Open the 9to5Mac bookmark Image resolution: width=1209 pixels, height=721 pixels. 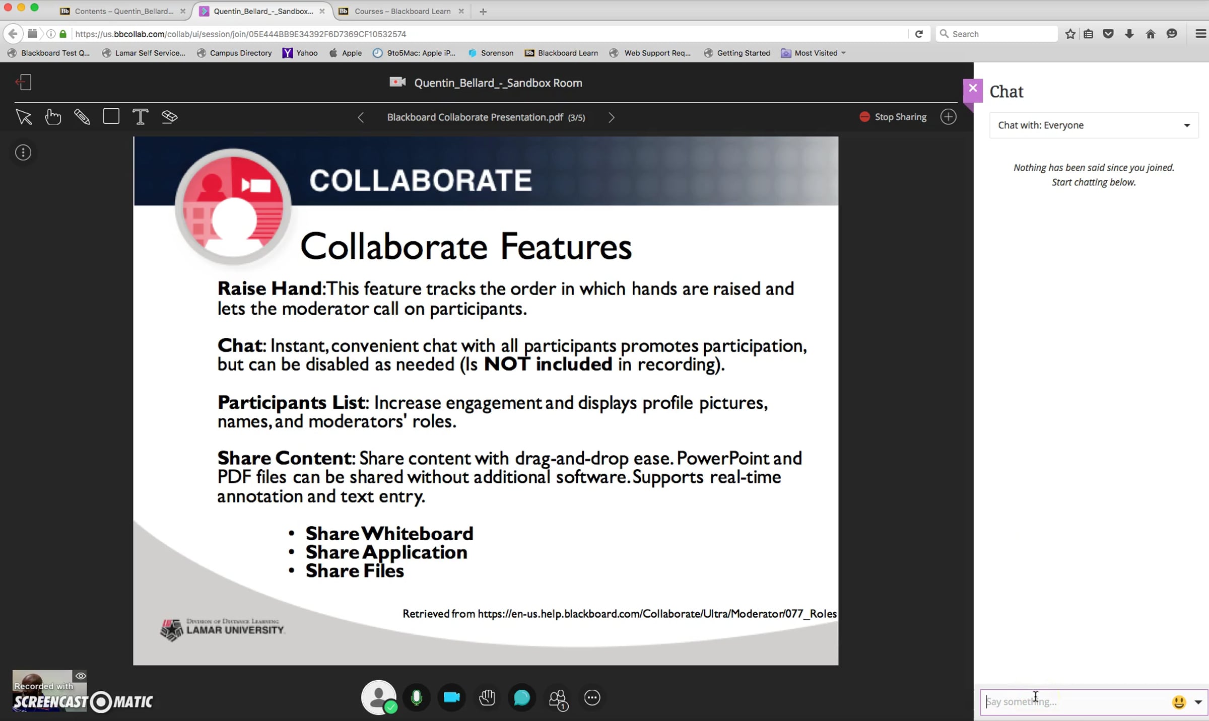(414, 53)
